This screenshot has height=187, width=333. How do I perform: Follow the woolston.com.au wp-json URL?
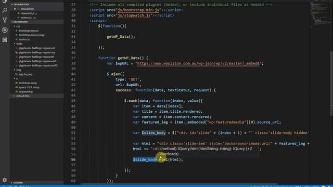[198, 63]
